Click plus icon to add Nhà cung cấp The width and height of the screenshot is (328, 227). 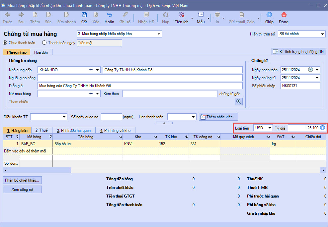pyautogui.click(x=91, y=70)
